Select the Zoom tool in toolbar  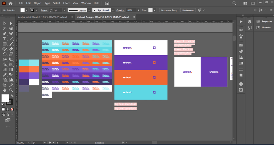pos(11,90)
